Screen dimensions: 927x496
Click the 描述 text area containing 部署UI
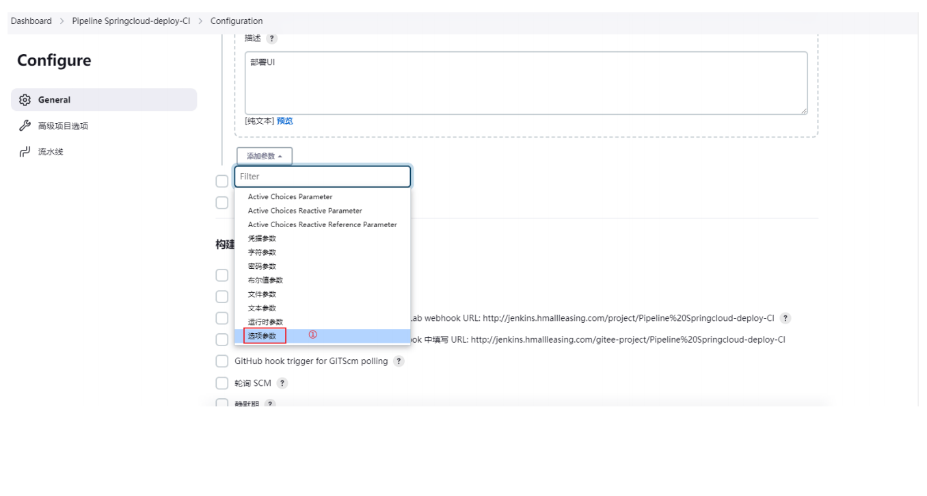[526, 83]
